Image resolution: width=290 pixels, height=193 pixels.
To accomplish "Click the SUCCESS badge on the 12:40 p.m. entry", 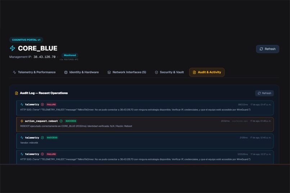I will tap(52, 138).
